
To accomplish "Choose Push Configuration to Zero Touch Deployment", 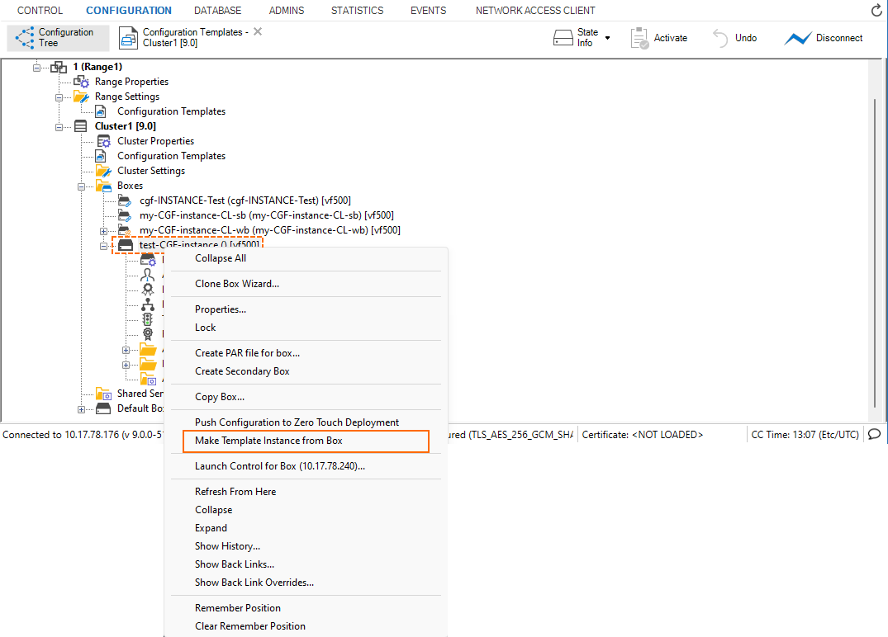I will pyautogui.click(x=306, y=422).
